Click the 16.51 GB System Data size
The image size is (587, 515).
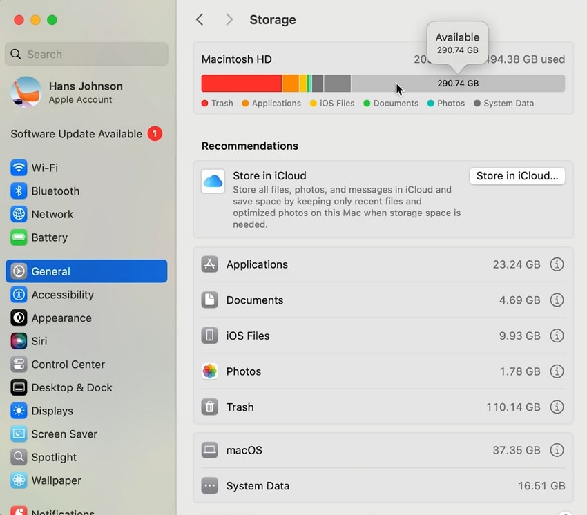point(541,486)
